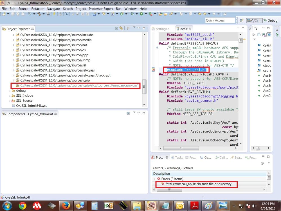Click the green Run toolbar button
Screen dimensions: 281x211
point(141,14)
